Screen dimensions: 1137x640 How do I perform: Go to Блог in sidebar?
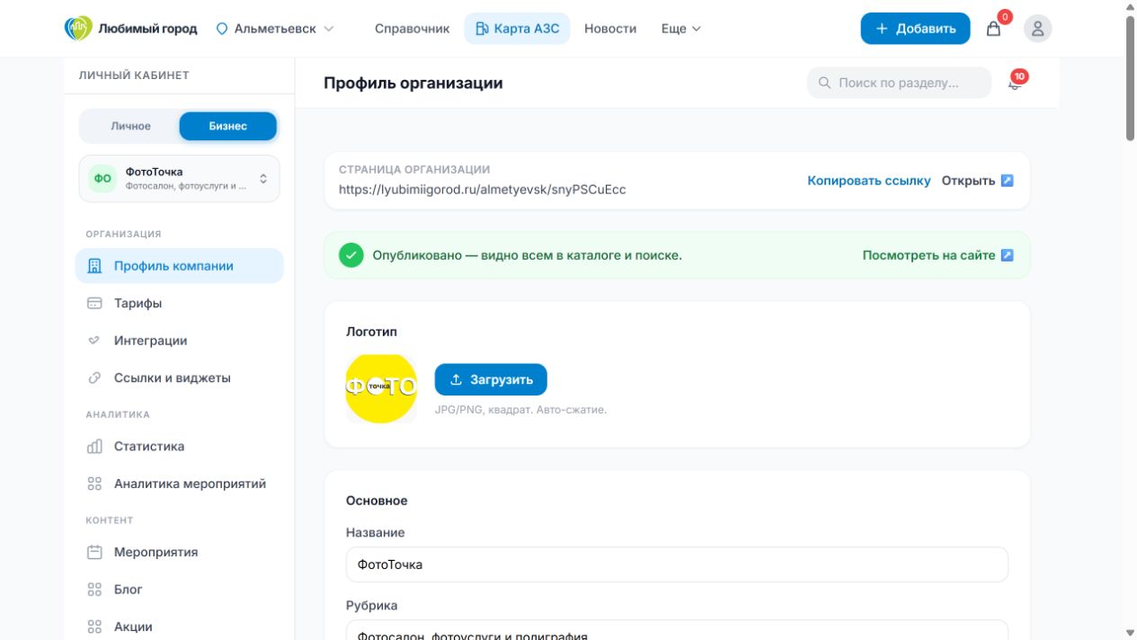pos(179,590)
